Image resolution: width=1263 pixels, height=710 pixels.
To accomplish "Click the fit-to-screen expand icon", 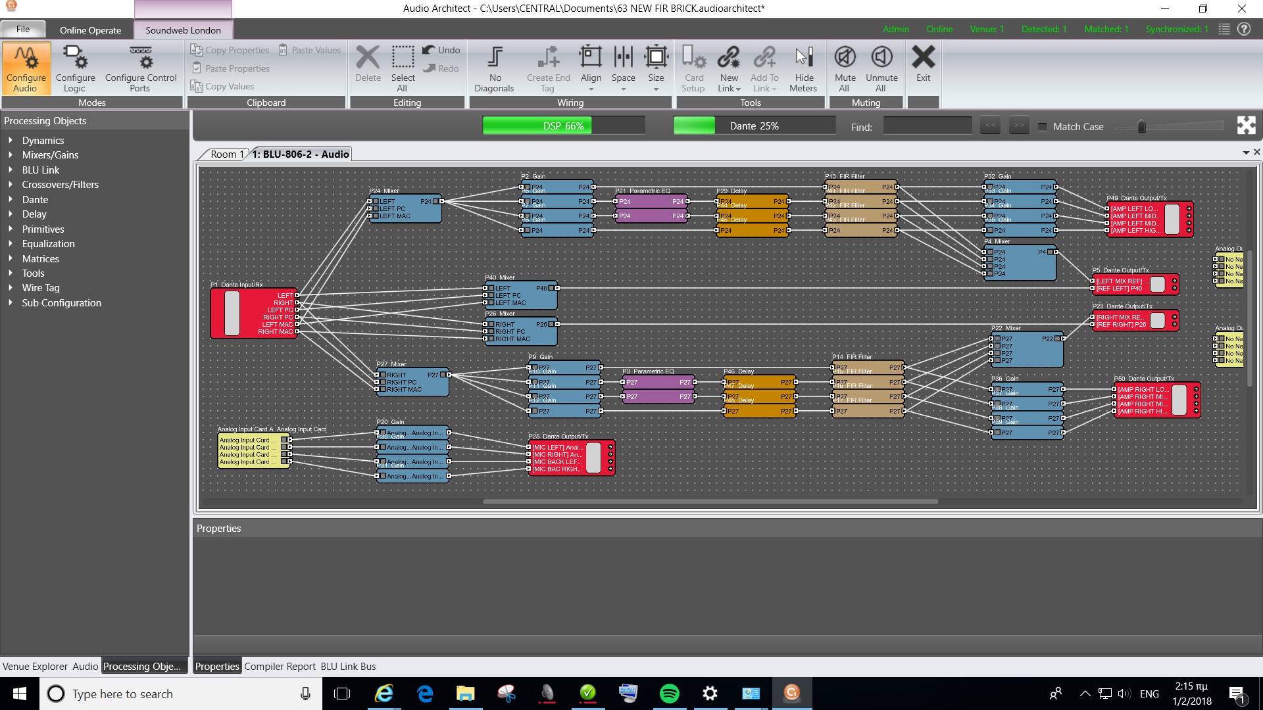I will (1246, 126).
